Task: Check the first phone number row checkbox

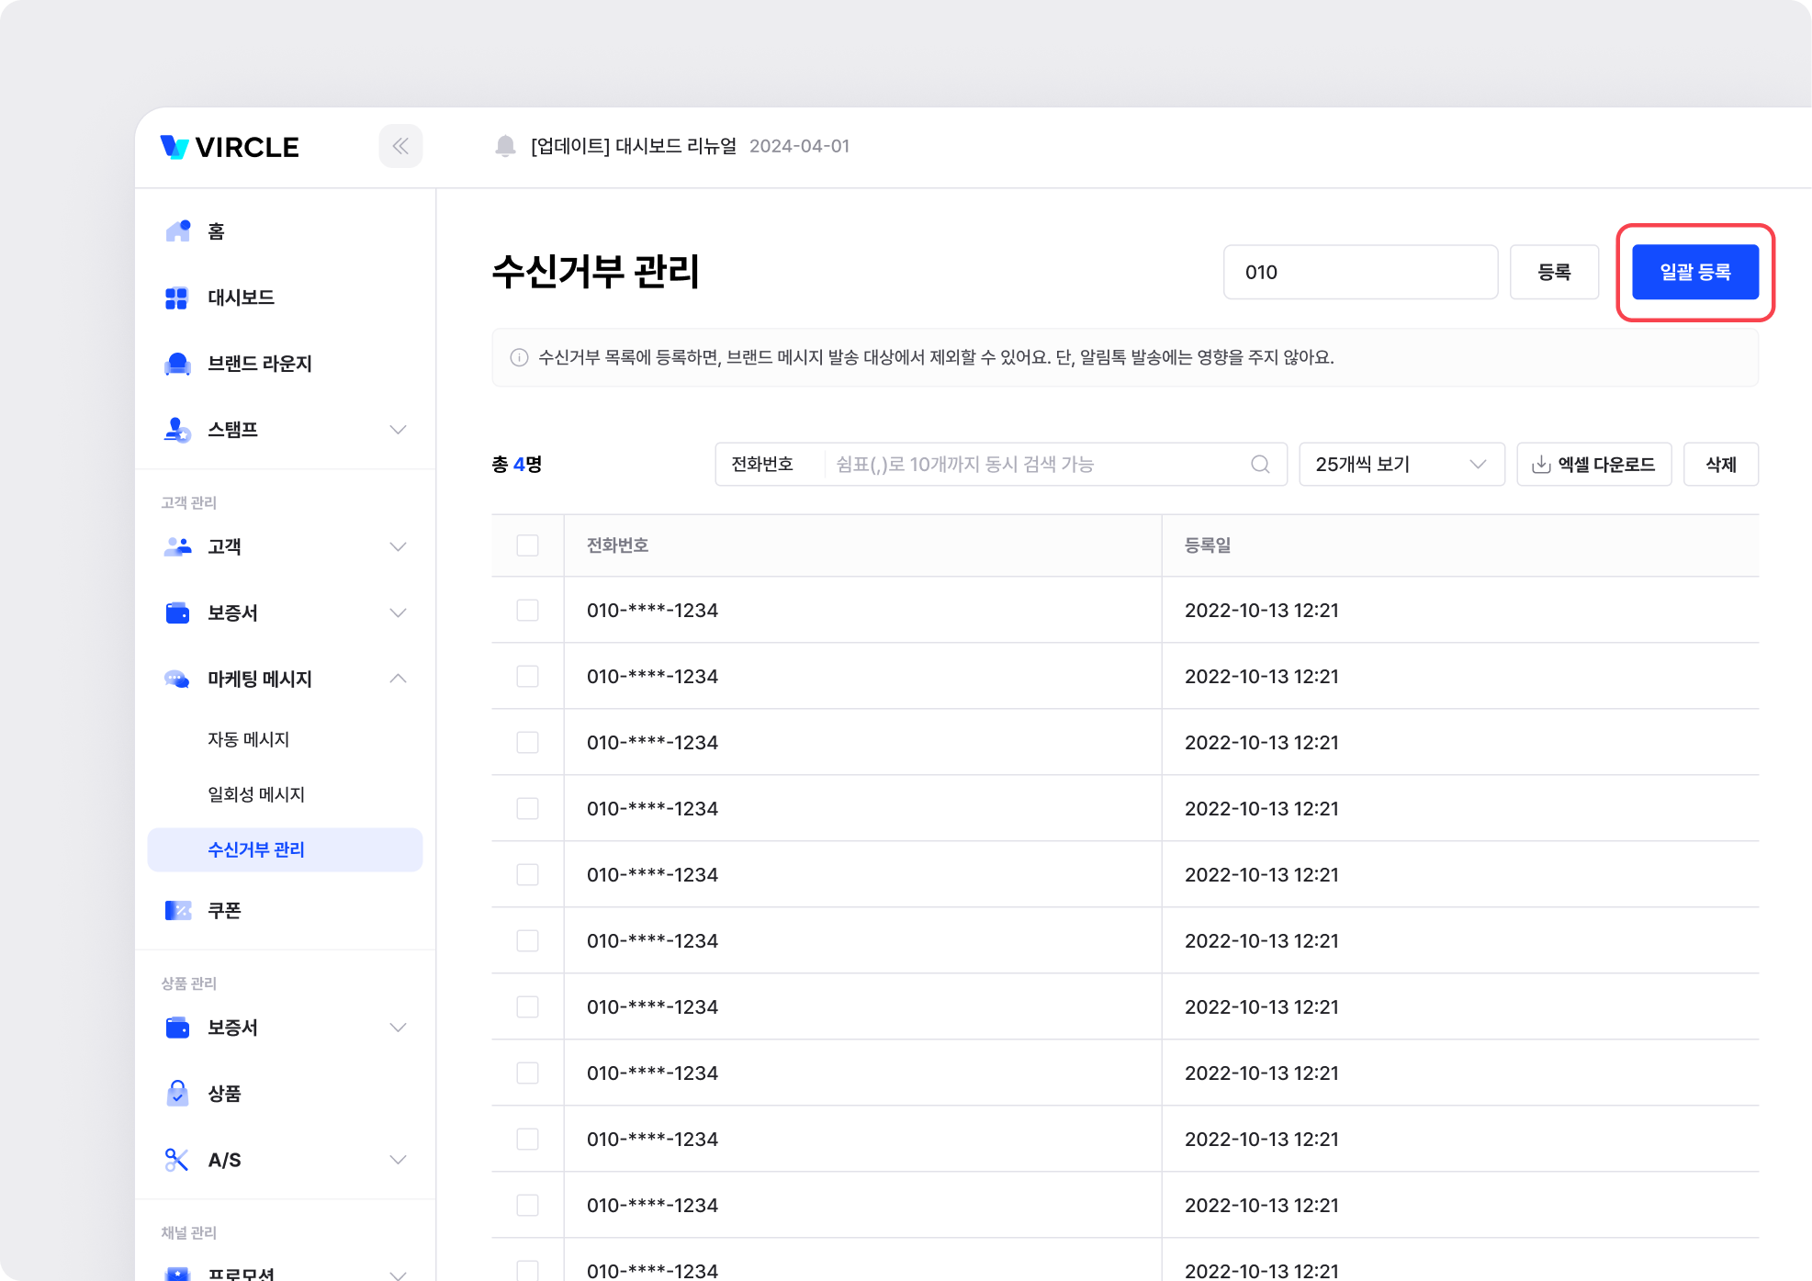Action: 527,611
